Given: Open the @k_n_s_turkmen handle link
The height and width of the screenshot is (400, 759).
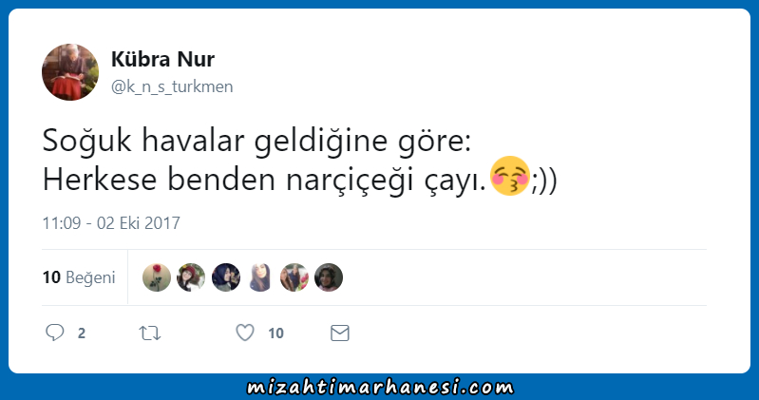Looking at the screenshot, I should tap(172, 86).
